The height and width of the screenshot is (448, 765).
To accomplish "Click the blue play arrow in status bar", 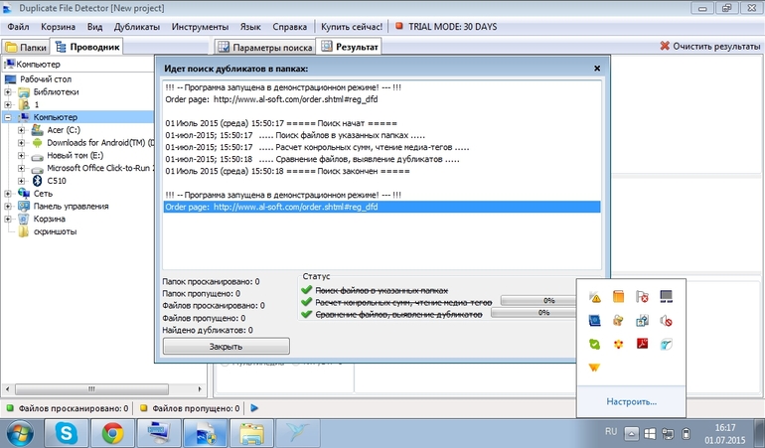I will tap(254, 408).
